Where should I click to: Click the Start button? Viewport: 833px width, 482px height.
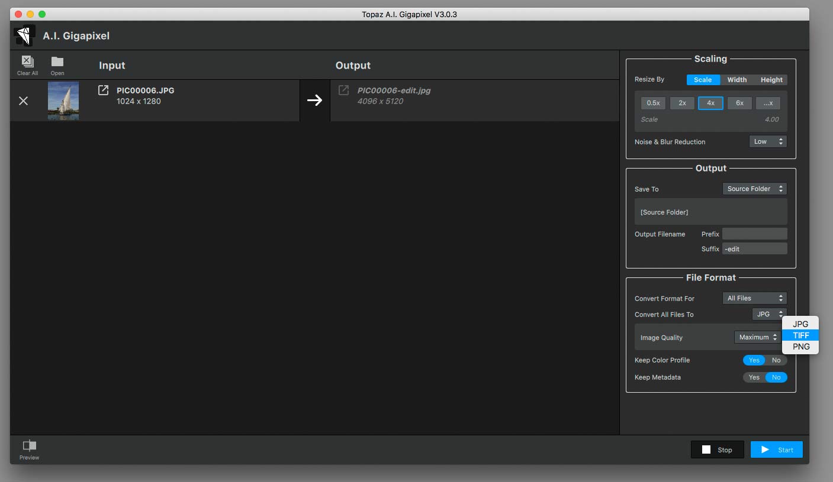point(777,449)
